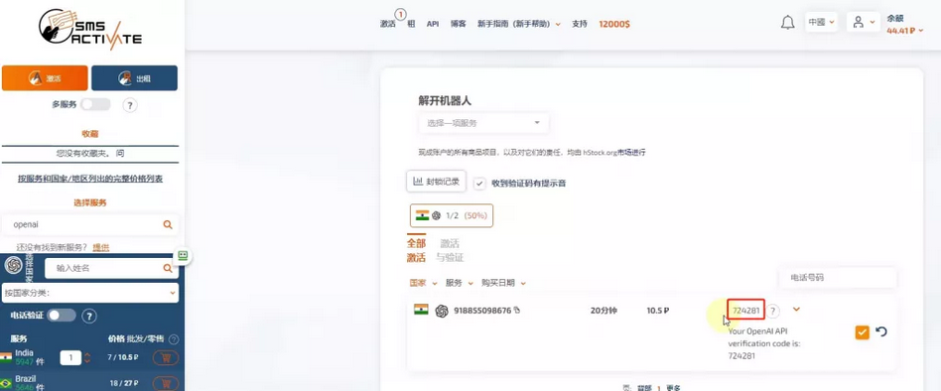
Task: Click the orange confirm checkbox for activation
Action: point(862,331)
